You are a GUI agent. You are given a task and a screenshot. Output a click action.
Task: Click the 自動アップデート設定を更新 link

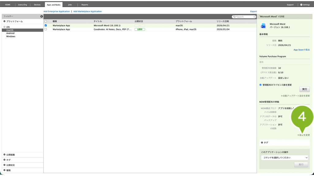tap(295, 96)
